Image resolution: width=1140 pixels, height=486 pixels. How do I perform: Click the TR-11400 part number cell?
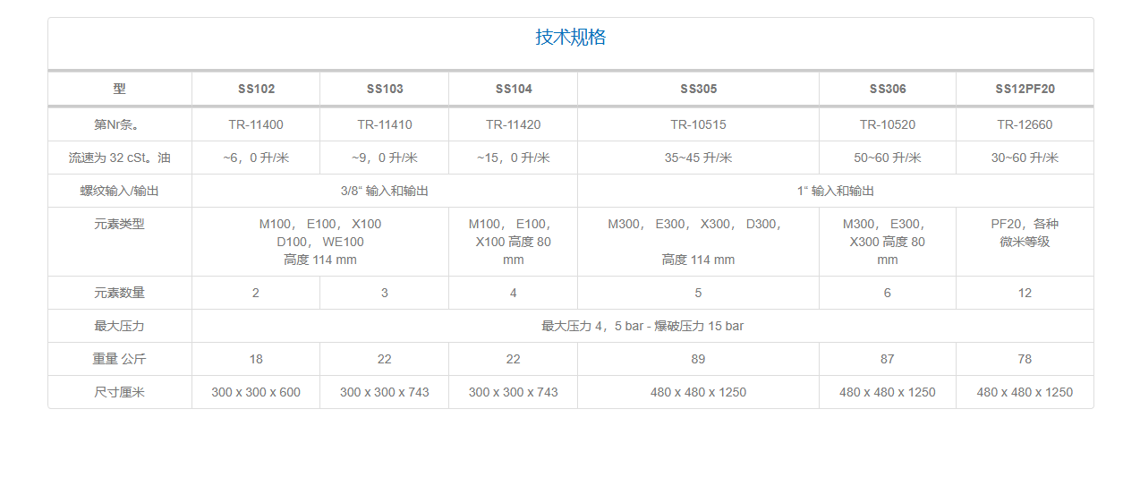(256, 124)
